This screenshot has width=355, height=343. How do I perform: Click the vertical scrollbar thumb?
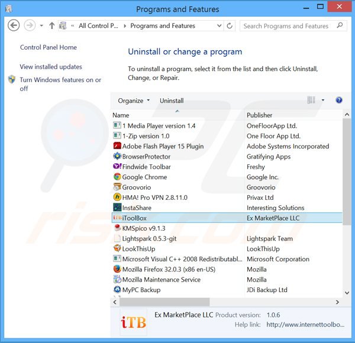(347, 171)
